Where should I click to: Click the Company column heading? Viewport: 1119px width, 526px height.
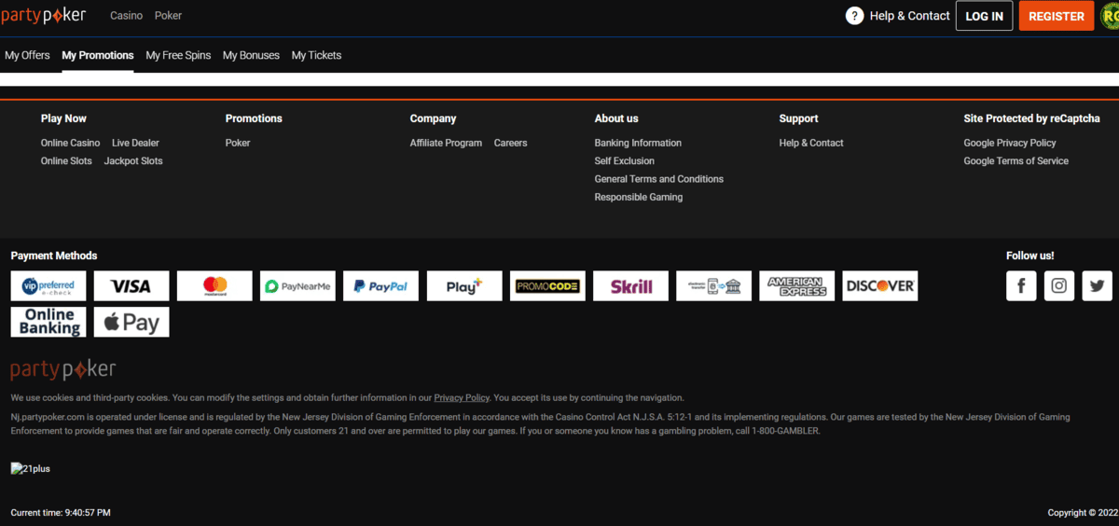[434, 118]
